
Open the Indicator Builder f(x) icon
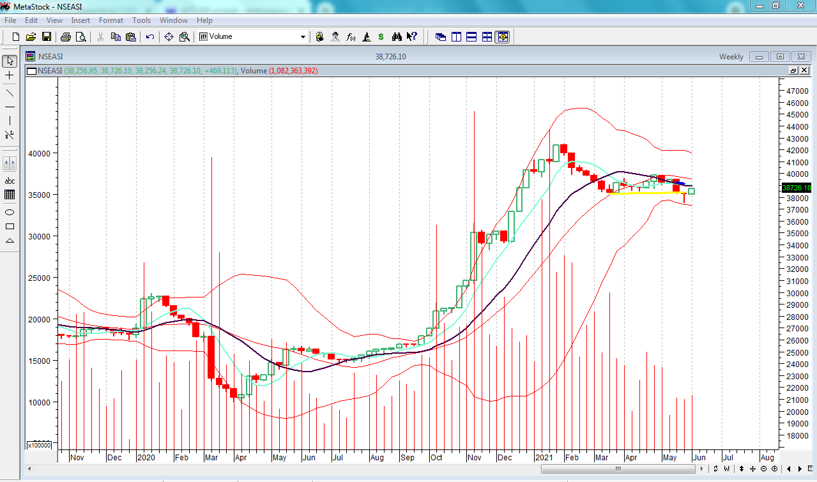point(351,36)
